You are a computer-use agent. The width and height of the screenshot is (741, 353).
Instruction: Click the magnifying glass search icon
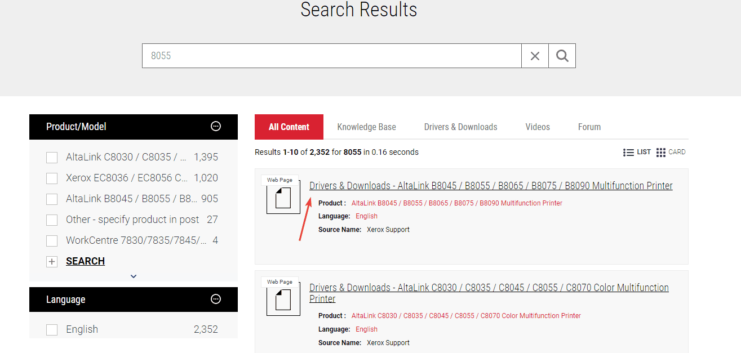[x=562, y=56]
